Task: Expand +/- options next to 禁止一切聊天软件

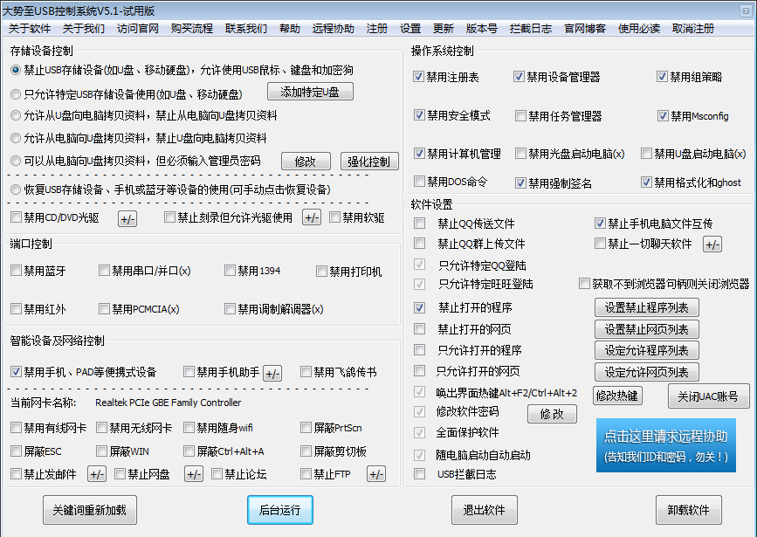Action: click(x=712, y=244)
